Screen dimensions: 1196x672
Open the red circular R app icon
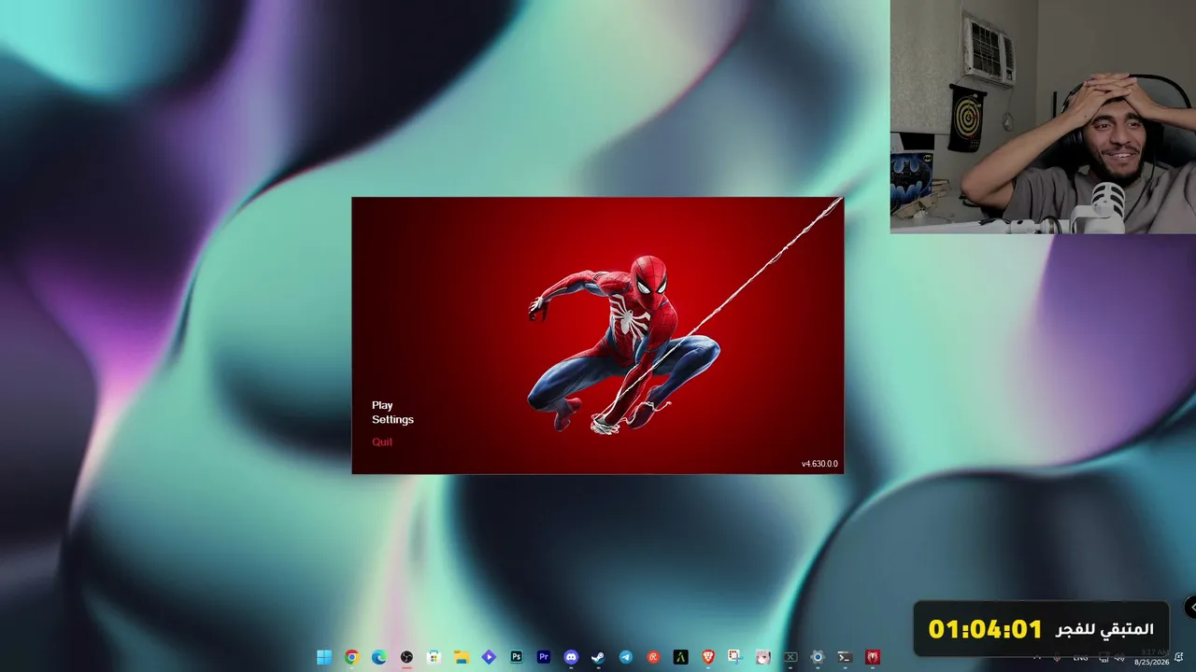click(x=653, y=657)
